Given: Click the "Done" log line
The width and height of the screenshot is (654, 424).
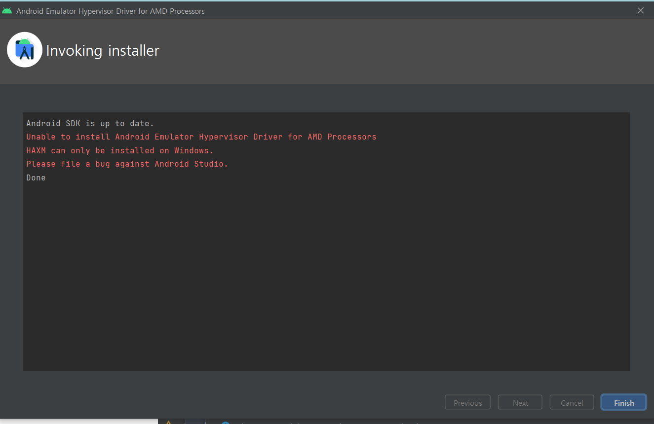Looking at the screenshot, I should tap(36, 177).
